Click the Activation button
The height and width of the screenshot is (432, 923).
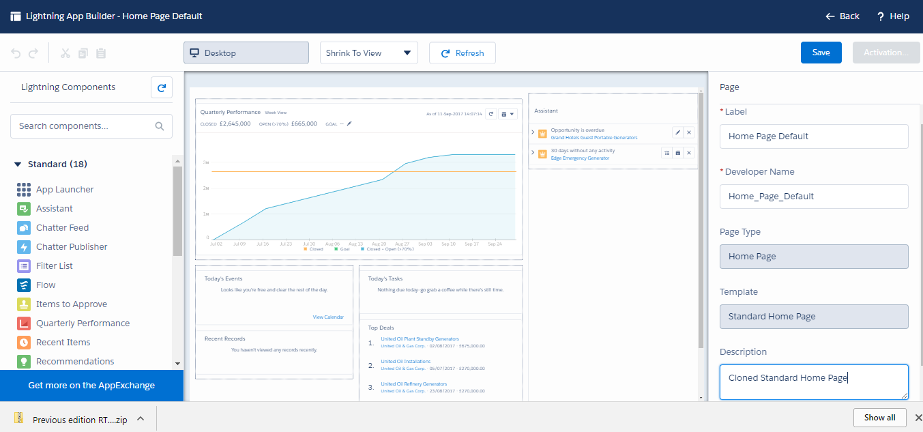886,53
